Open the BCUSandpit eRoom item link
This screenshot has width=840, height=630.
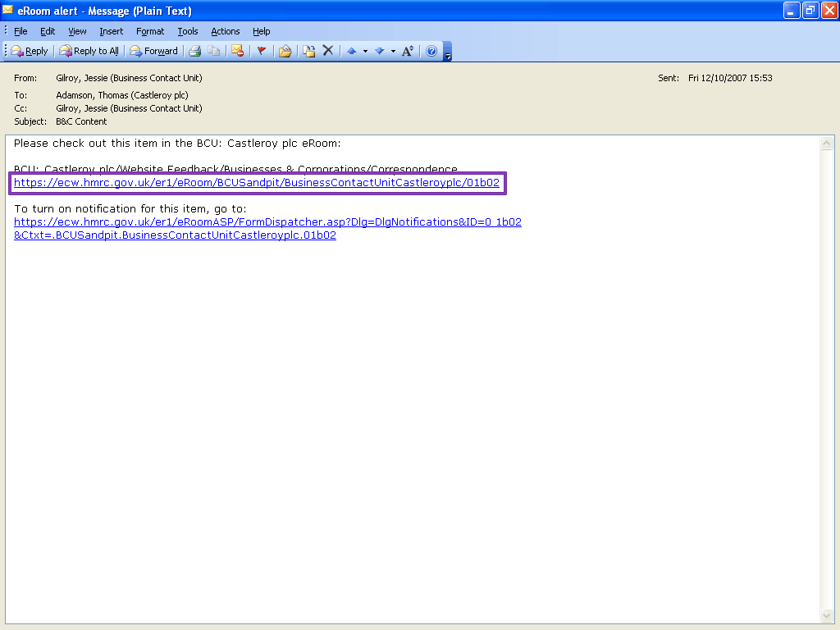click(x=256, y=183)
